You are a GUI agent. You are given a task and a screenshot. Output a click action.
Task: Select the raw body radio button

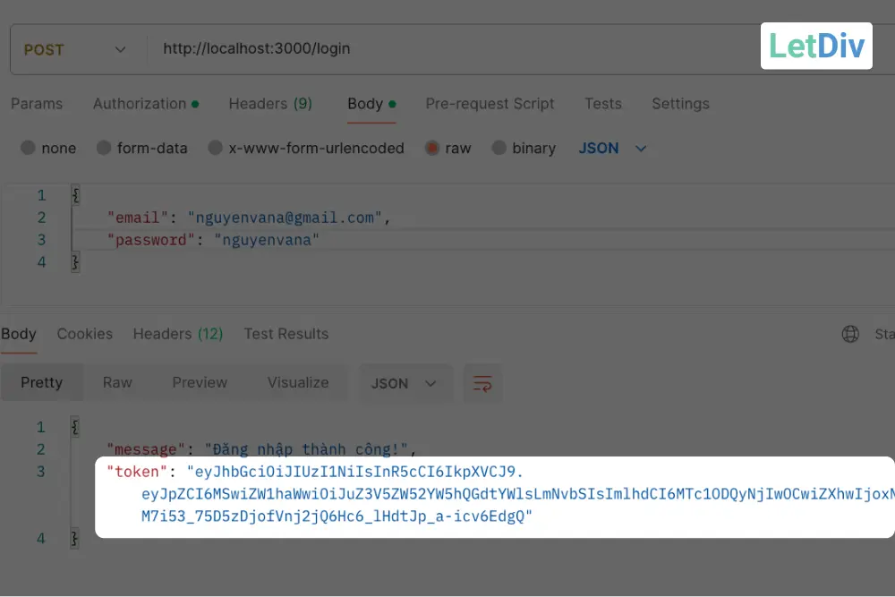click(432, 148)
